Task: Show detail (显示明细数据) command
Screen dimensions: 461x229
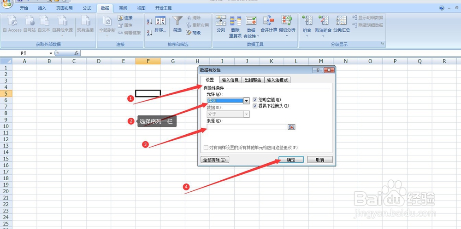Action: point(368,18)
